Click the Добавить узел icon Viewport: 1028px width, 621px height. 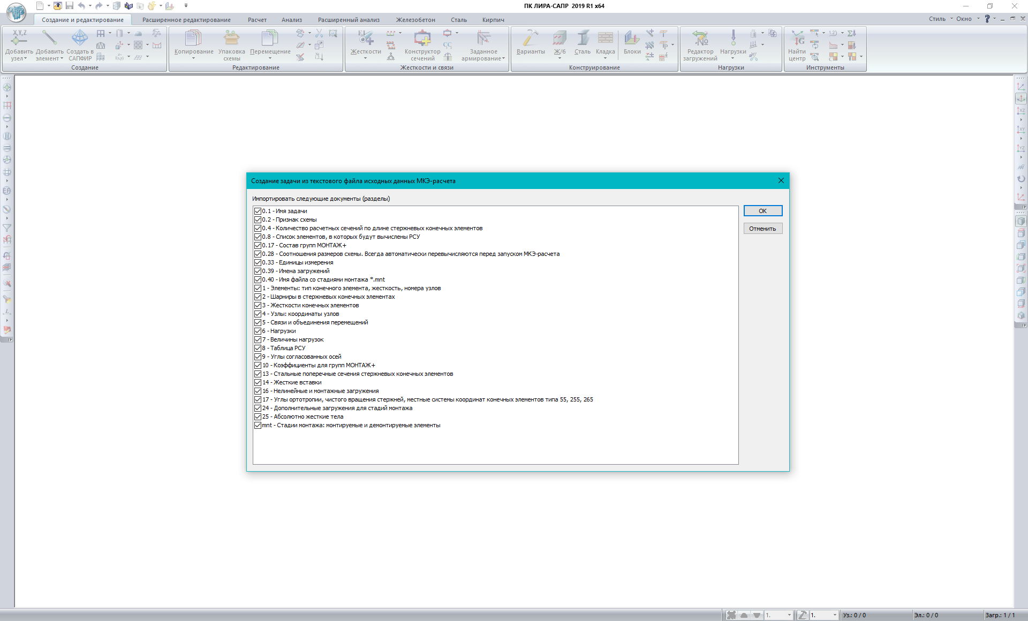(x=19, y=39)
